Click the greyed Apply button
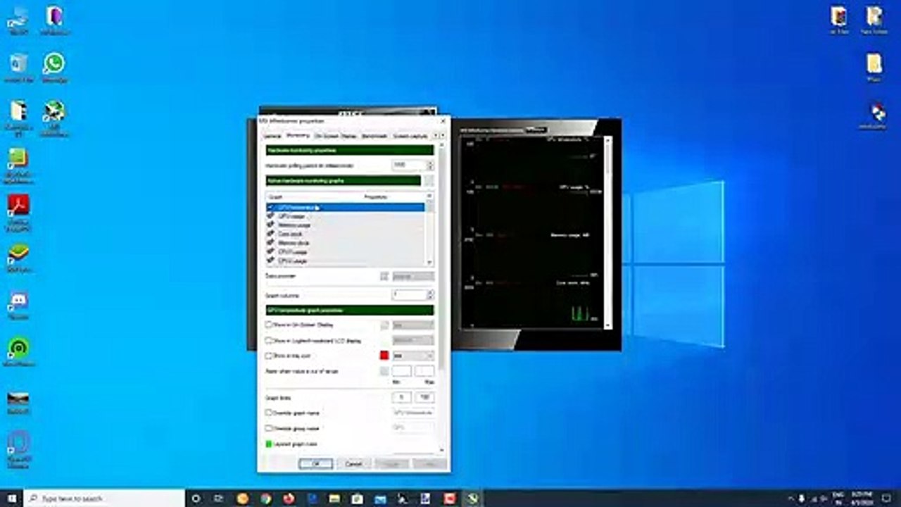 pos(391,464)
